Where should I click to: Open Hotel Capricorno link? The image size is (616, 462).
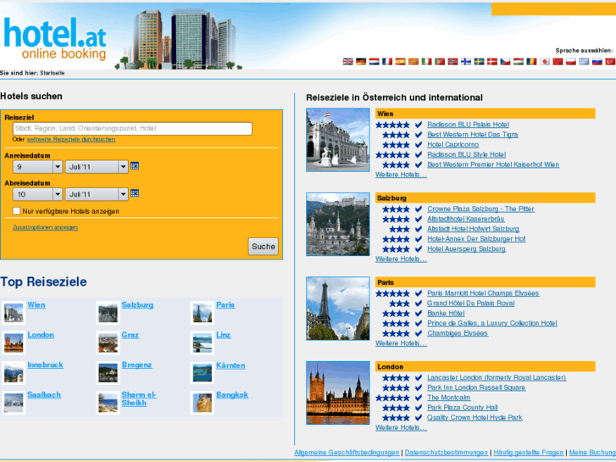click(x=453, y=145)
